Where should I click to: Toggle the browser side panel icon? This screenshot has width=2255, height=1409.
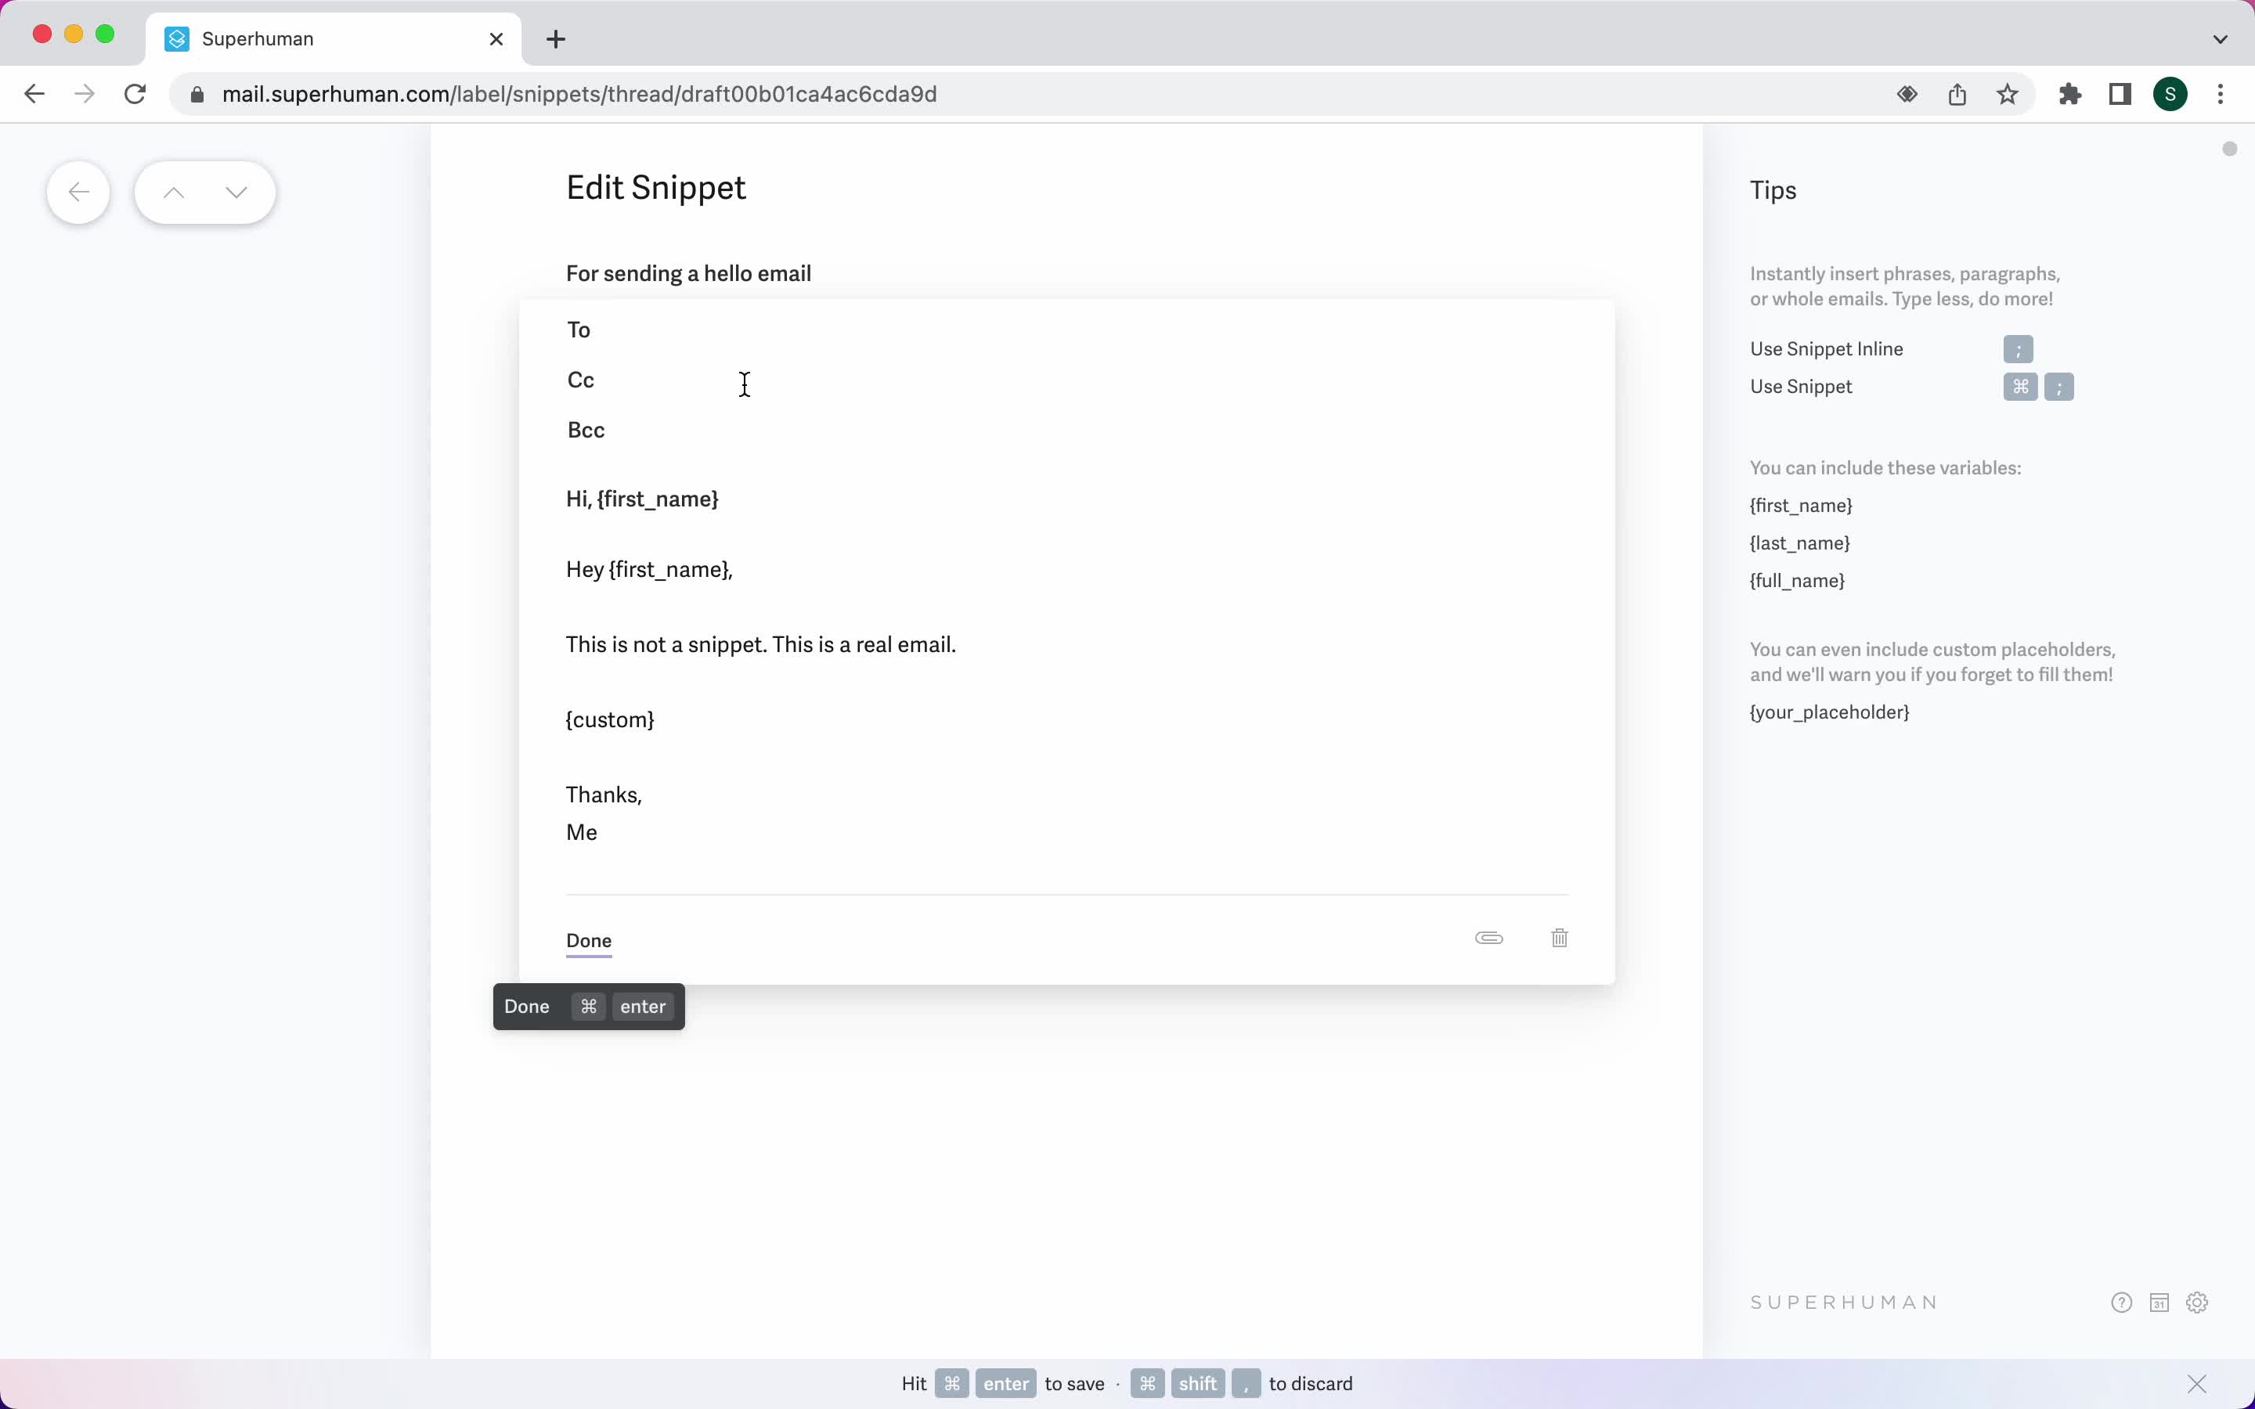pos(2120,94)
